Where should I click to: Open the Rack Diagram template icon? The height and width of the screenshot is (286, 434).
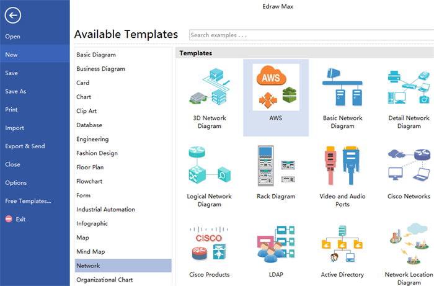coord(276,166)
